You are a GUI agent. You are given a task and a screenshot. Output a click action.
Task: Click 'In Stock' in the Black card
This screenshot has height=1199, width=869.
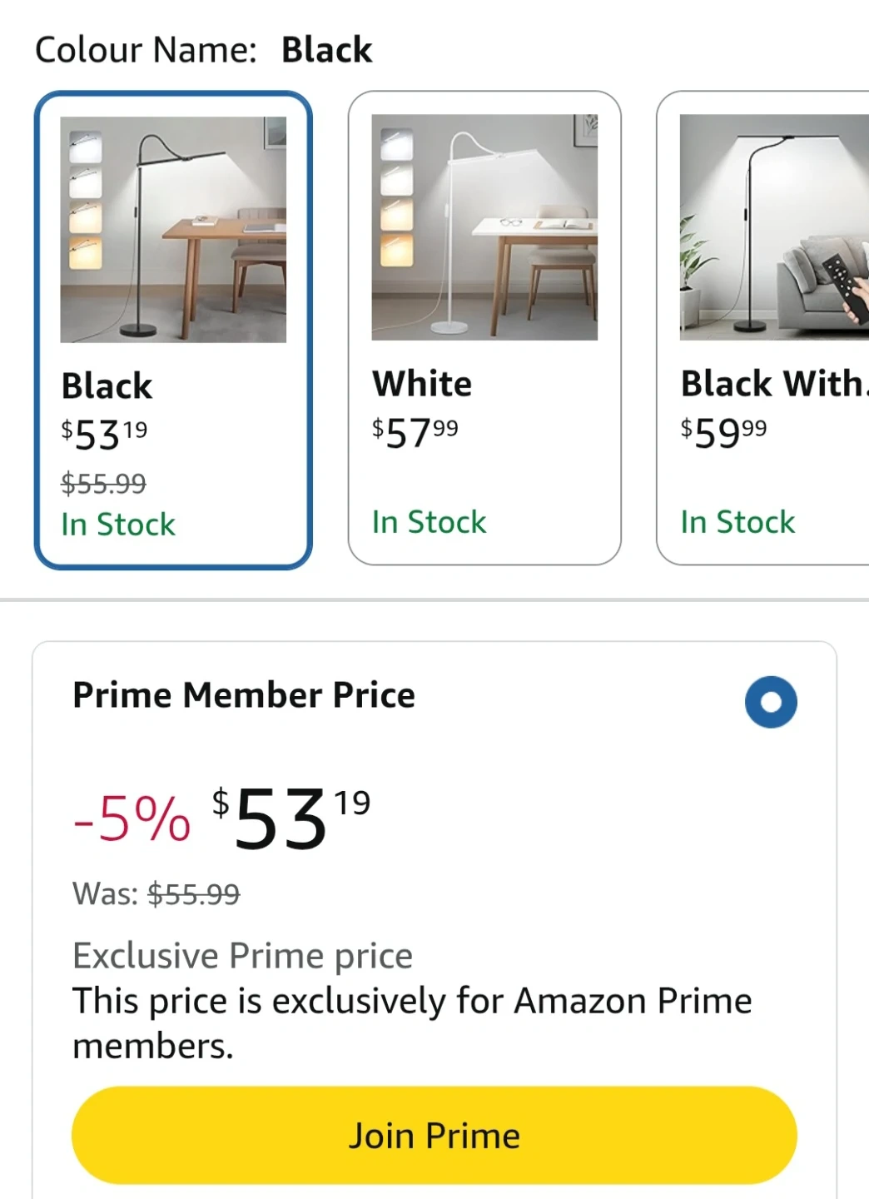point(118,525)
